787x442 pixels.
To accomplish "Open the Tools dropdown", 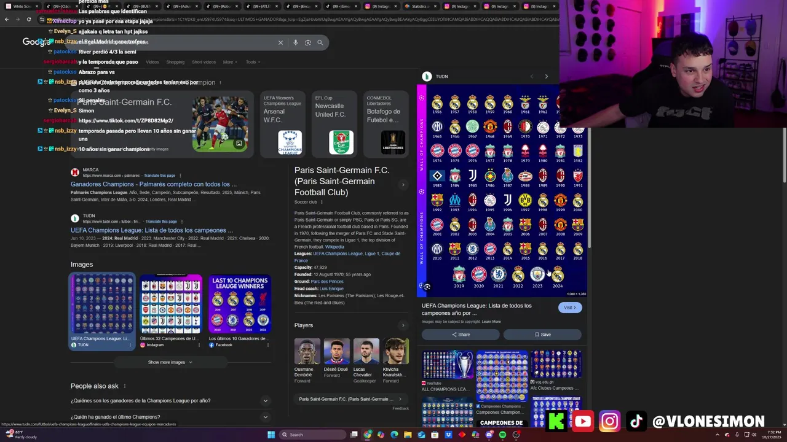I will coord(253,62).
